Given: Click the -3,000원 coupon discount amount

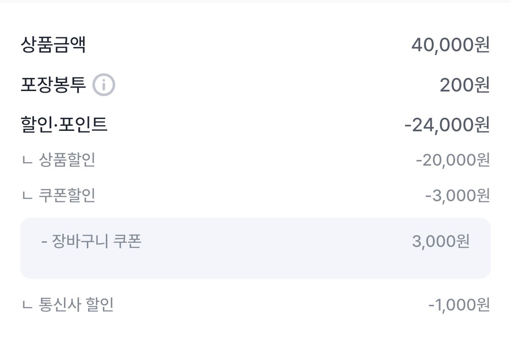Looking at the screenshot, I should coord(457,196).
